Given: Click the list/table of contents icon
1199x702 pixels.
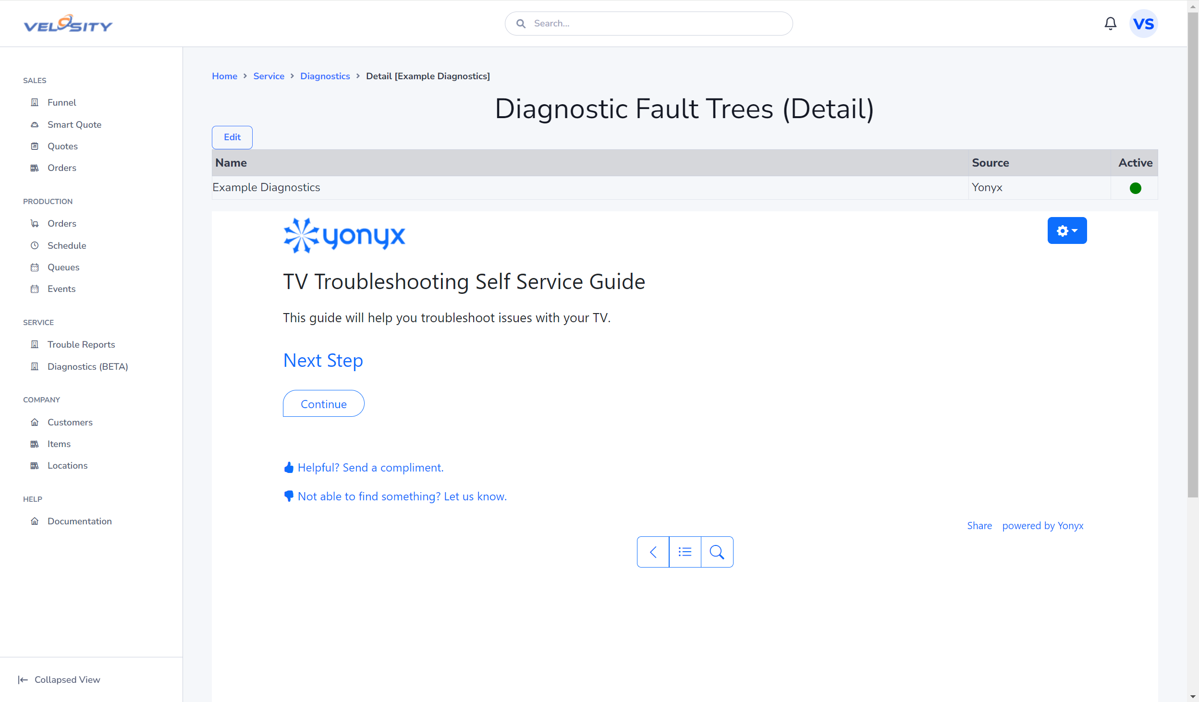Looking at the screenshot, I should tap(685, 552).
